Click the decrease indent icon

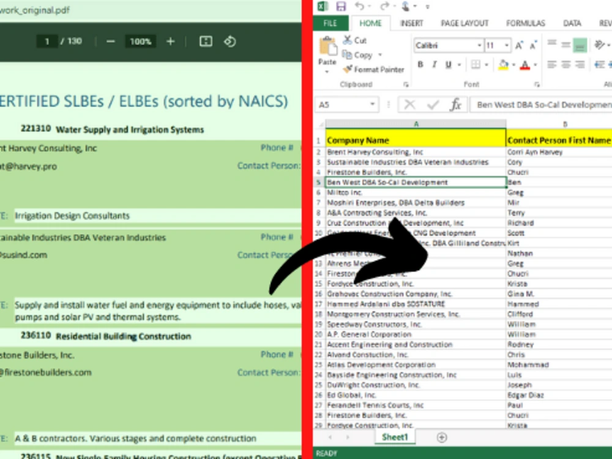tap(600, 65)
